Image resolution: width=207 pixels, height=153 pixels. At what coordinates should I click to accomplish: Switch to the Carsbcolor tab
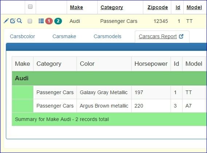(23, 36)
